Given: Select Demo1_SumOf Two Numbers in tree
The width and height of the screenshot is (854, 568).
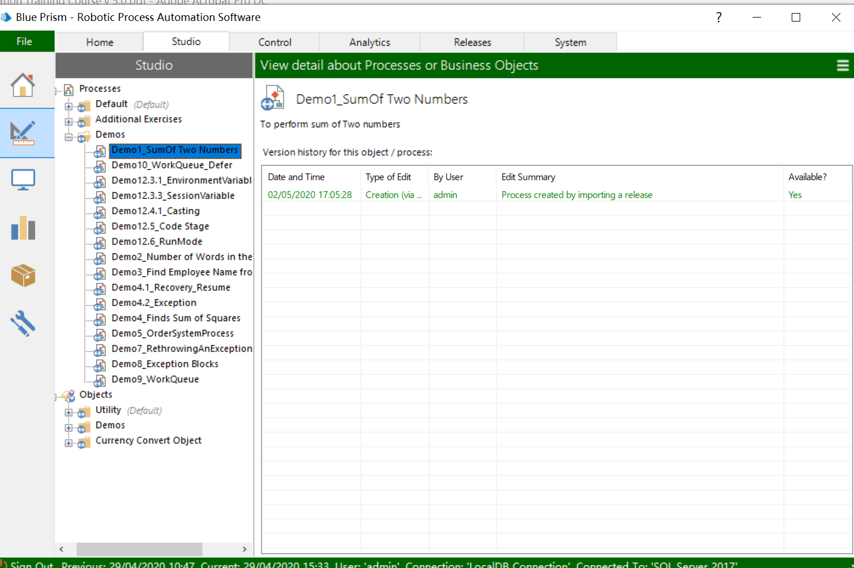Looking at the screenshot, I should (175, 150).
